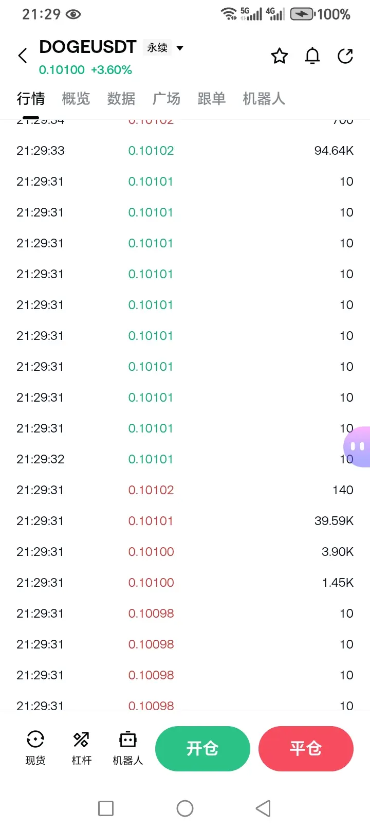Open the 现货 spot trading icon

[x=35, y=748]
